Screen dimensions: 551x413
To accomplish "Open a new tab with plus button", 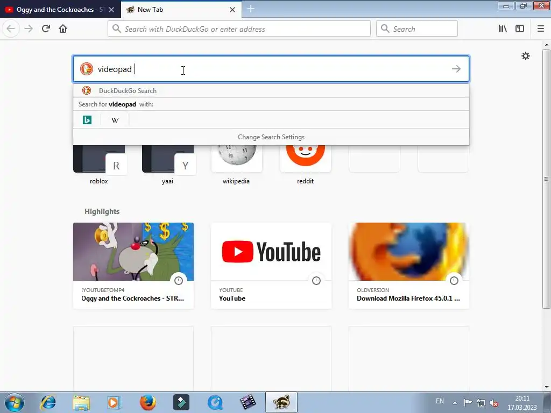I will [251, 9].
